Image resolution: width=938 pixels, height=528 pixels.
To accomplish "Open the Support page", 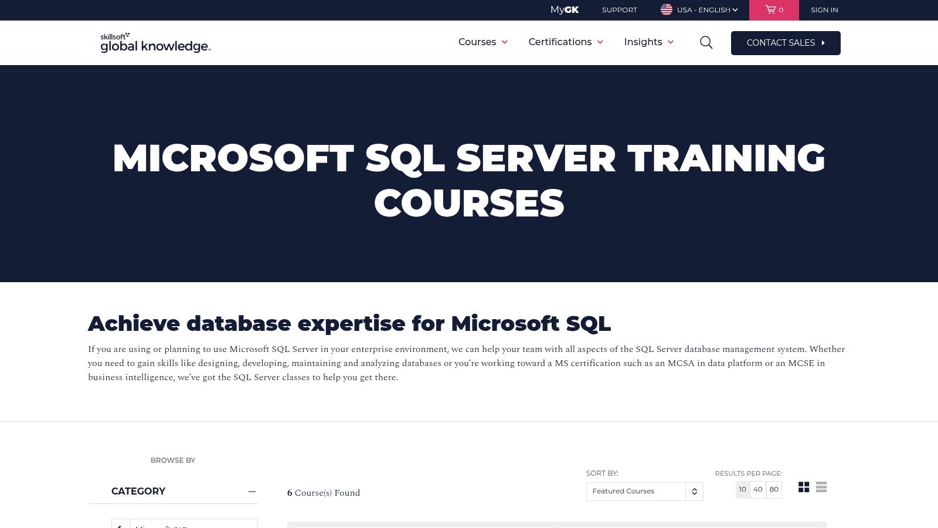I will 620,10.
